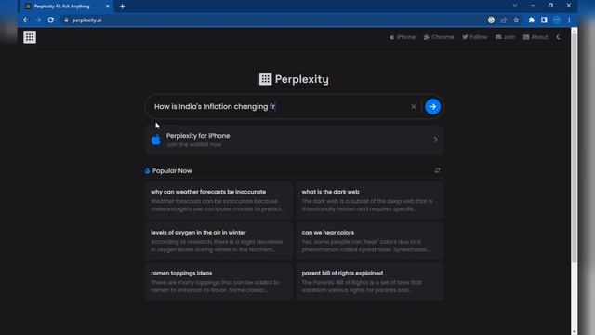
Task: Open 'what is the dark web' card
Action: click(370, 200)
